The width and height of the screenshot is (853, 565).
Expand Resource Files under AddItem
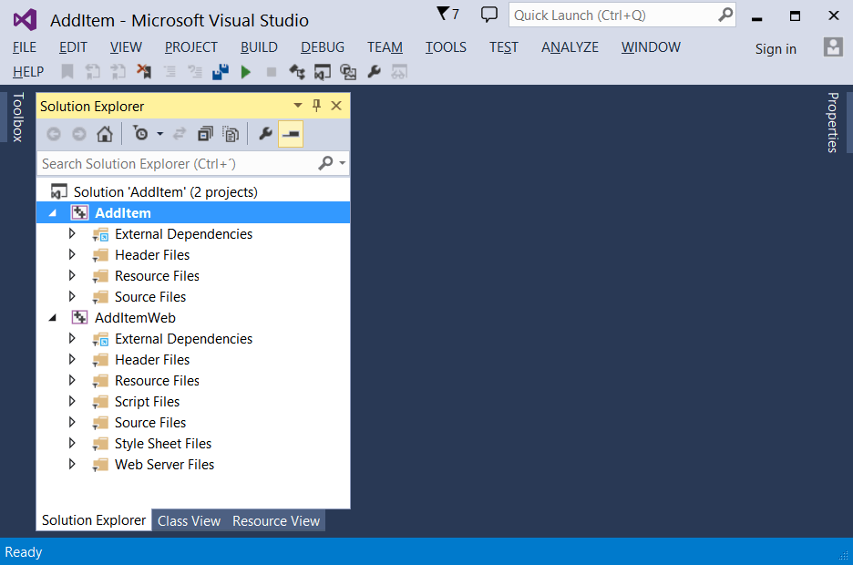[72, 276]
